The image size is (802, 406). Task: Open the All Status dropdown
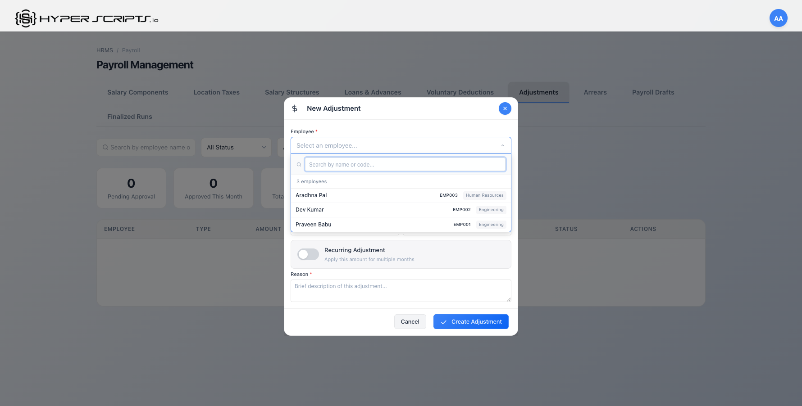pos(236,147)
